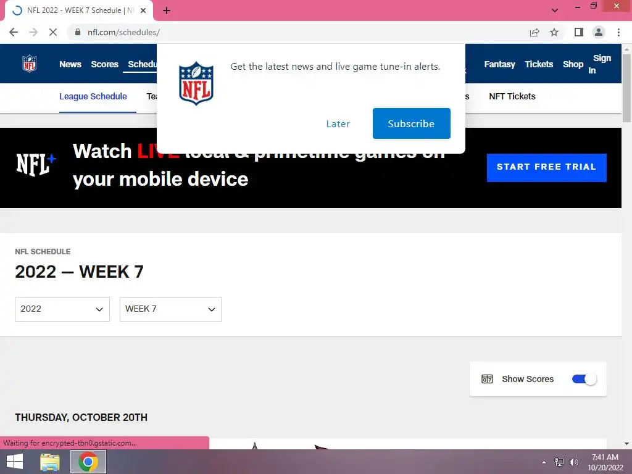Click the Sign In link
This screenshot has width=632, height=474.
(599, 64)
